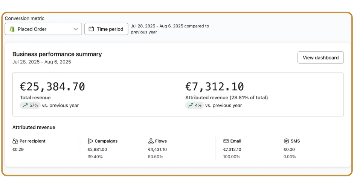Viewport: 354px width, 188px height.
Task: Click the calendar icon on Time period
Action: pos(91,29)
